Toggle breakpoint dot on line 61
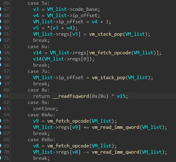The height and width of the screenshot is (162, 176). pos(0,96)
